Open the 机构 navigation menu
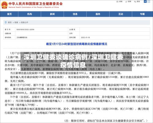Viewport: 153px width, 123px height. tap(30, 14)
